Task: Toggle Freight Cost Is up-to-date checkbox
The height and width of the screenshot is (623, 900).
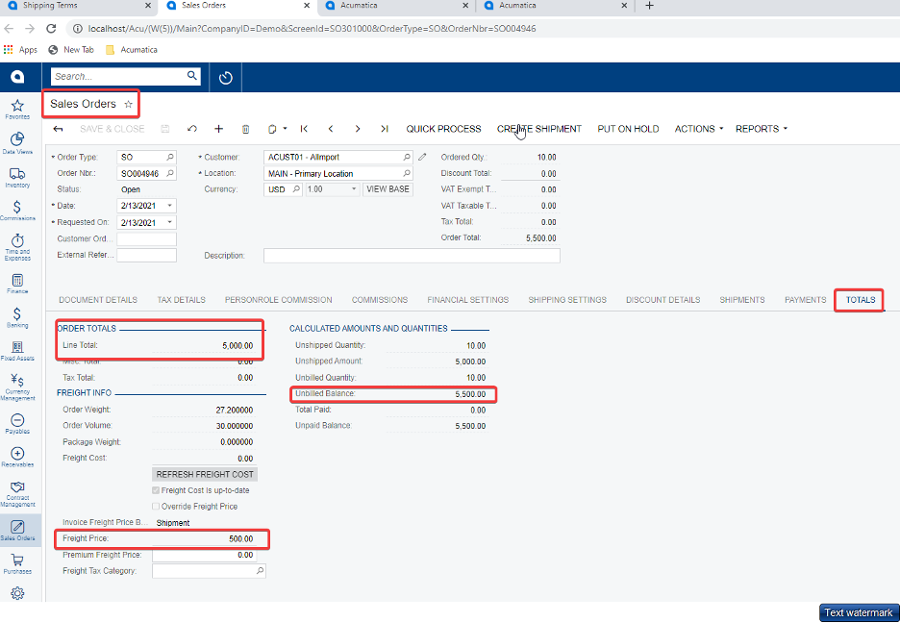Action: (x=156, y=490)
